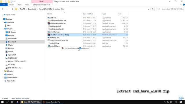Select the decx user folder
This screenshot has height=104, width=185.
[x=9, y=26]
